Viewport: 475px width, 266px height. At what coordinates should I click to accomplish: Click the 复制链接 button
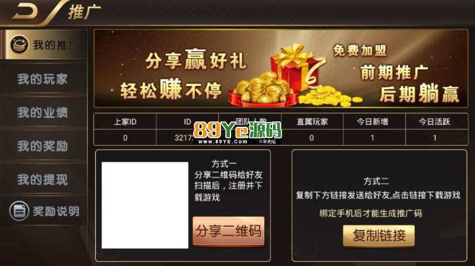[379, 235]
